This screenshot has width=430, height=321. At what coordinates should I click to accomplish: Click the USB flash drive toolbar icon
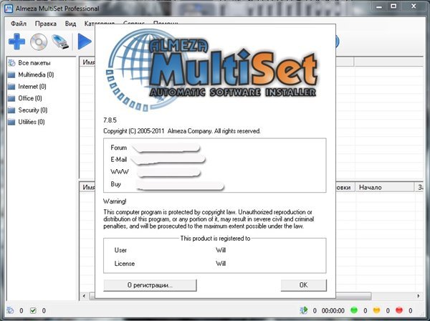point(60,42)
